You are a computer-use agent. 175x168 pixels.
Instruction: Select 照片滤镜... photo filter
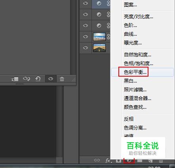[x=135, y=90]
